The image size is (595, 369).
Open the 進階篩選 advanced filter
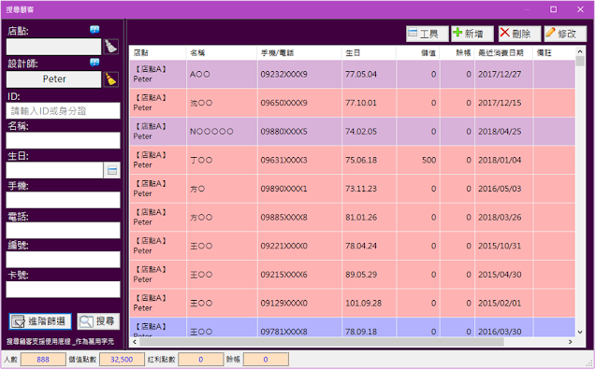tap(40, 321)
